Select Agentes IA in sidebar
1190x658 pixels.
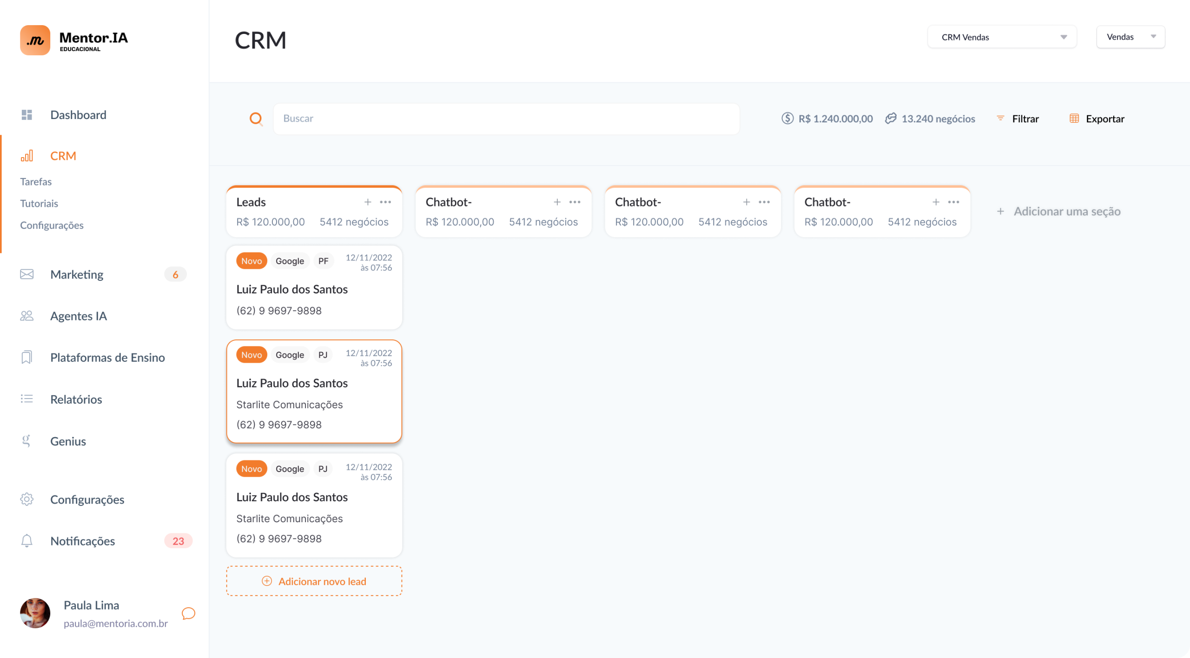78,316
